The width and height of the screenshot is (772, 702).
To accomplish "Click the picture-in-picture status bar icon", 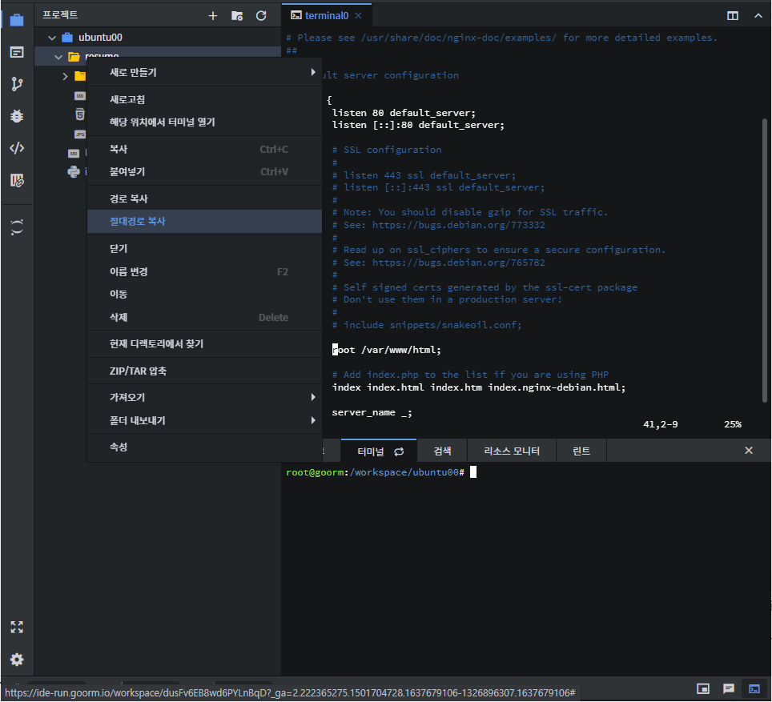I will click(x=703, y=688).
